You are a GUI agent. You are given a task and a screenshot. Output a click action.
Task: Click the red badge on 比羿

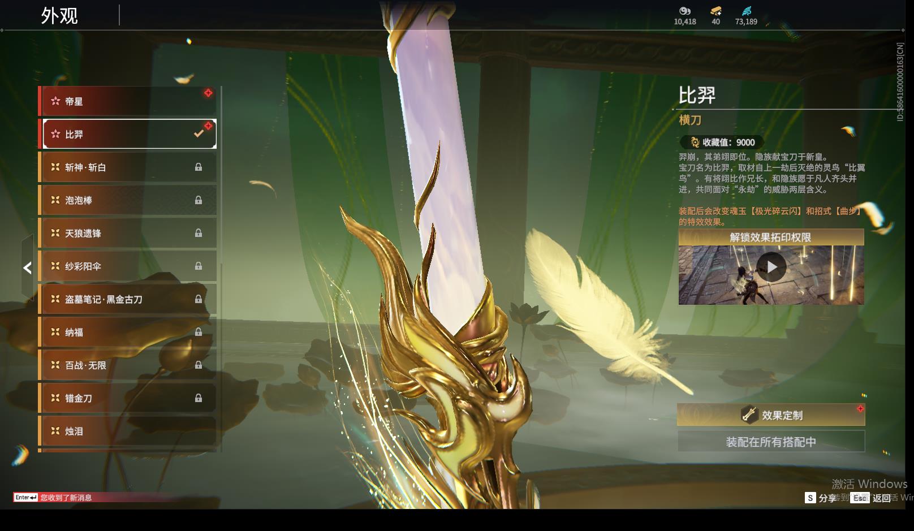[x=208, y=126]
